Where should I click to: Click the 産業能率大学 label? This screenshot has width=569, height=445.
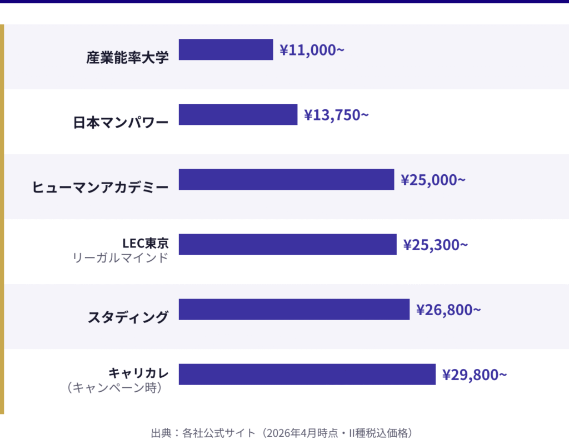tap(127, 57)
